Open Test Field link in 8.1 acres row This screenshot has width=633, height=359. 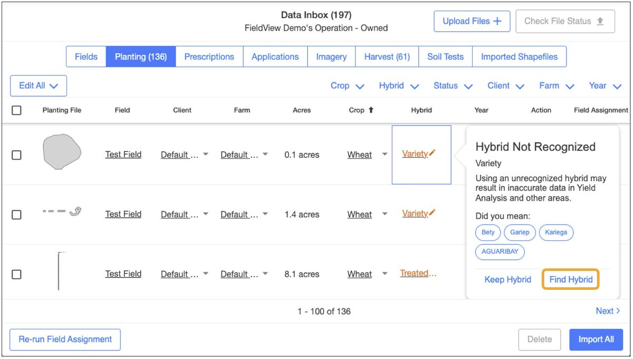pos(123,273)
